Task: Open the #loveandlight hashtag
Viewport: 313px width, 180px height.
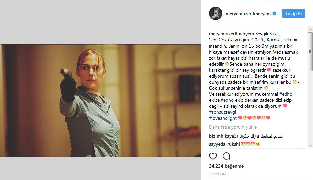Action: point(223,118)
